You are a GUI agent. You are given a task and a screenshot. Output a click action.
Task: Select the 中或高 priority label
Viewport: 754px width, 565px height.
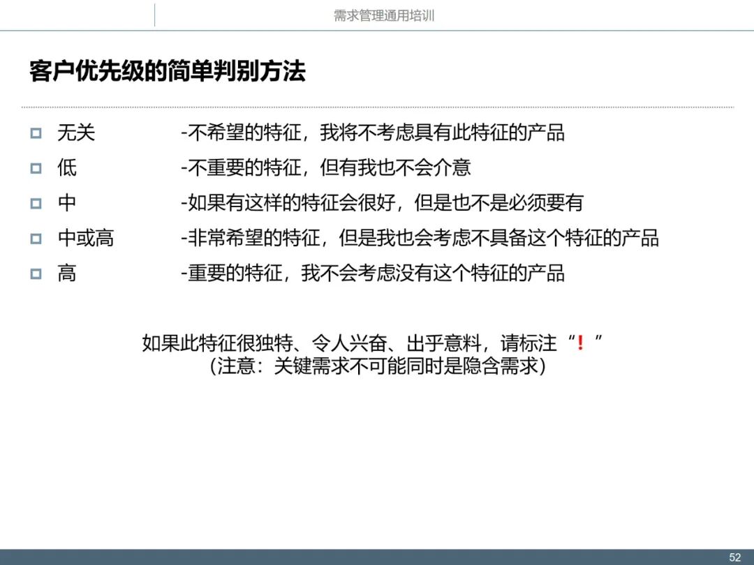tap(85, 238)
